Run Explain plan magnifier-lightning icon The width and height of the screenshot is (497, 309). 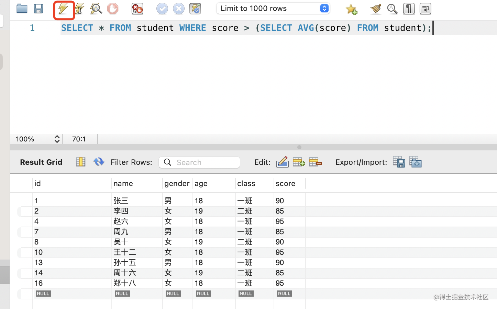point(96,9)
